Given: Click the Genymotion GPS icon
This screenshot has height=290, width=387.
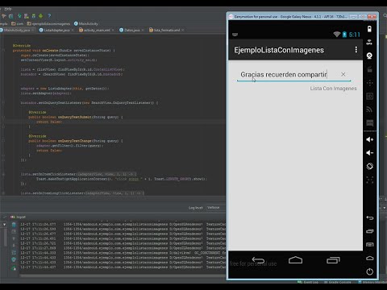Looking at the screenshot, I should click(369, 42).
